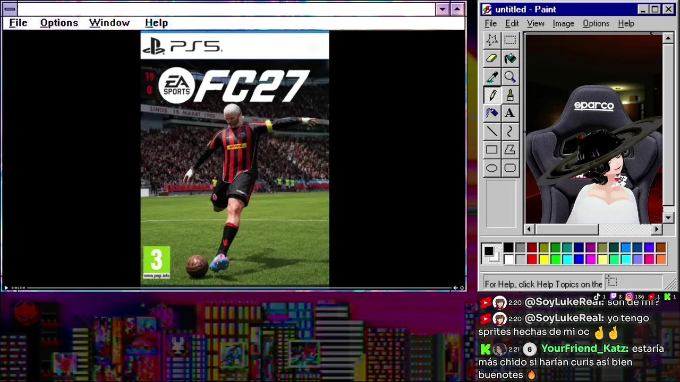Open the Options menu in Paint
The height and width of the screenshot is (382, 680).
[596, 23]
